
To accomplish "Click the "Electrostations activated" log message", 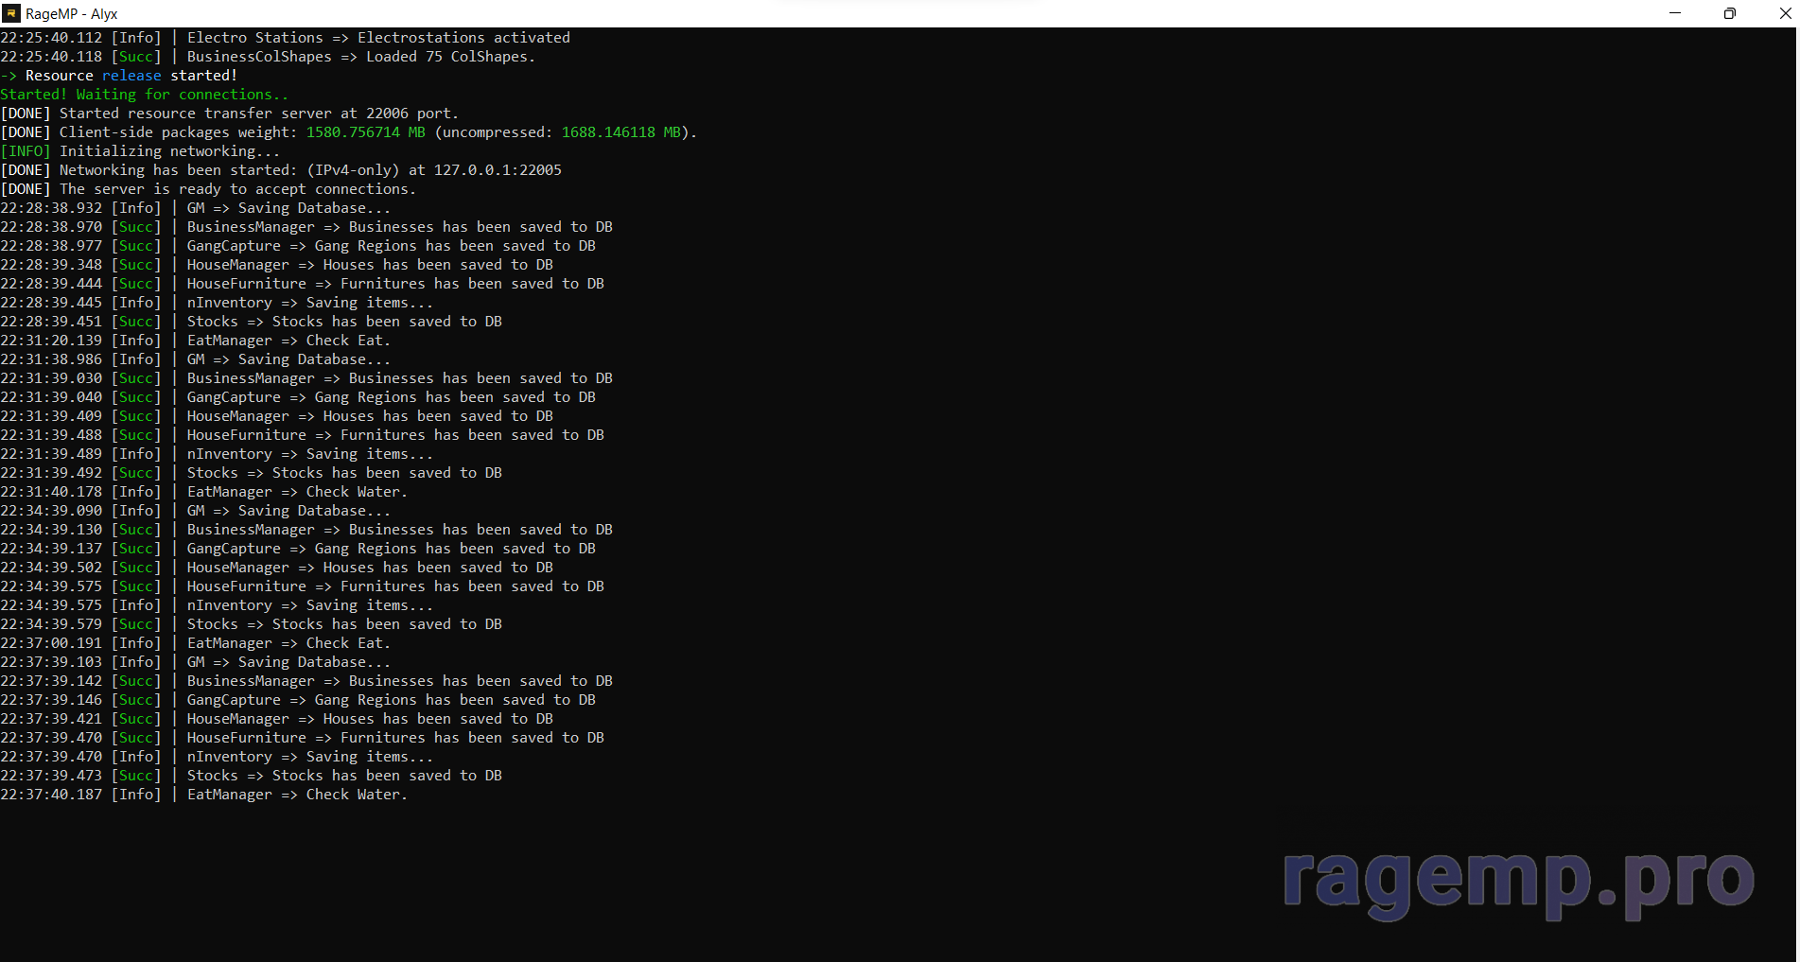I will (463, 38).
